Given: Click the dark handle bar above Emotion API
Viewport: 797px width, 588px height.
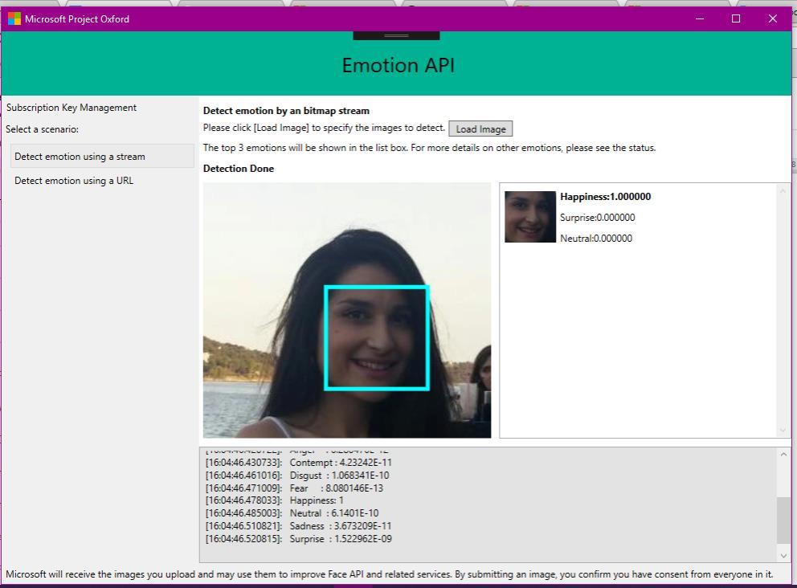Looking at the screenshot, I should pos(396,35).
